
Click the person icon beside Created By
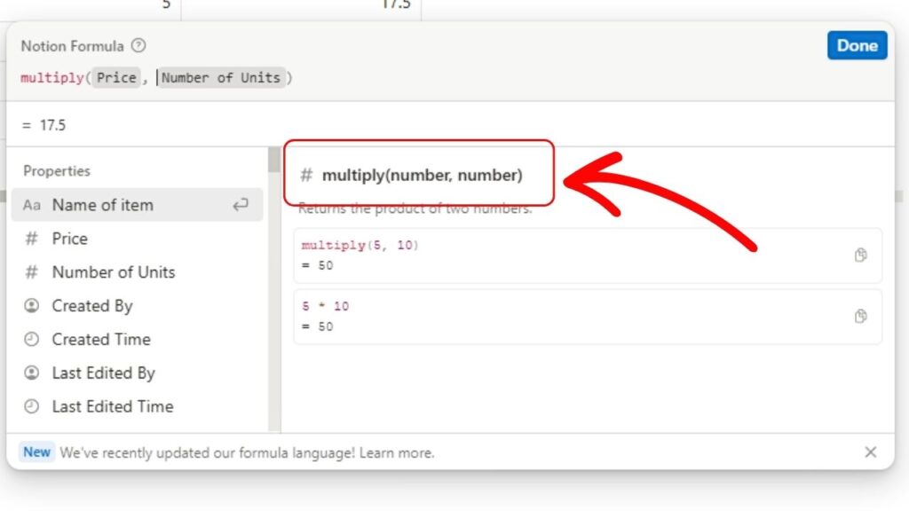point(32,305)
